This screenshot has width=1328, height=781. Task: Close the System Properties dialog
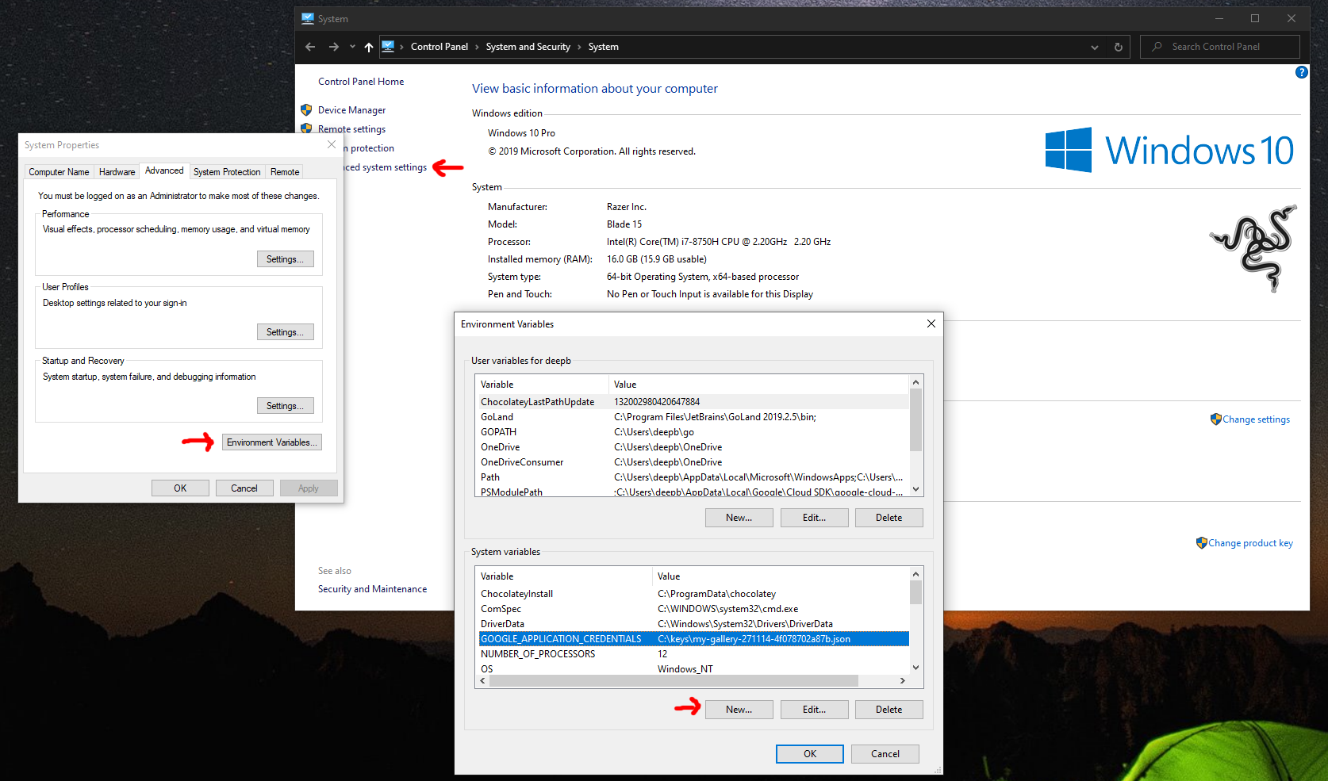pos(332,145)
